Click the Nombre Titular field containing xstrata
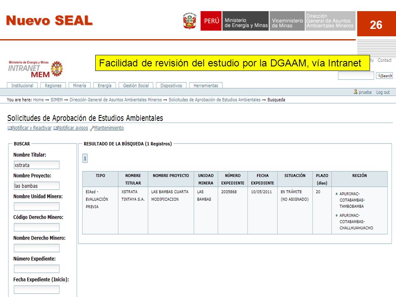 (x=37, y=165)
